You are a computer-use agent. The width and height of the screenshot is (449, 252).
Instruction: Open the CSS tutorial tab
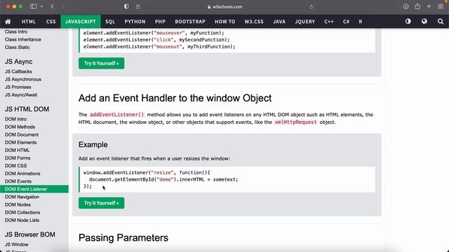click(51, 22)
